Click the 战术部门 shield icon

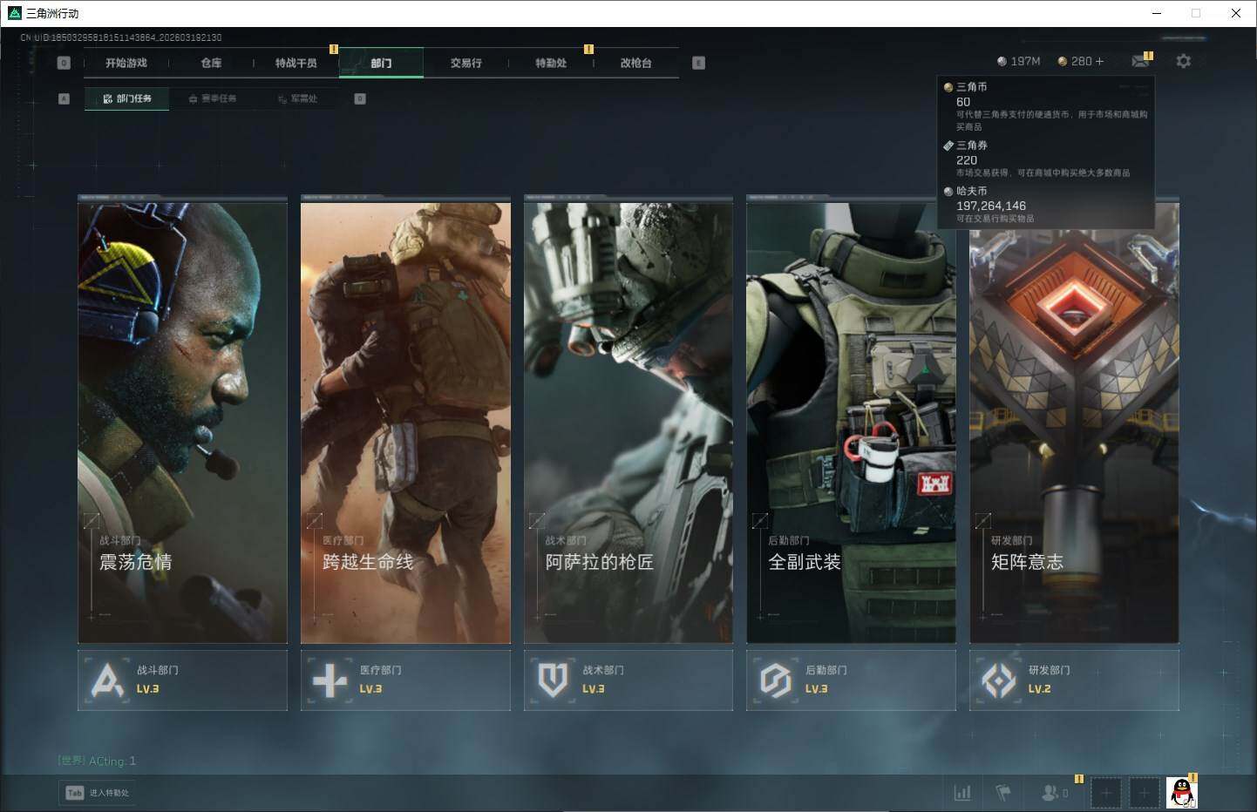coord(553,680)
